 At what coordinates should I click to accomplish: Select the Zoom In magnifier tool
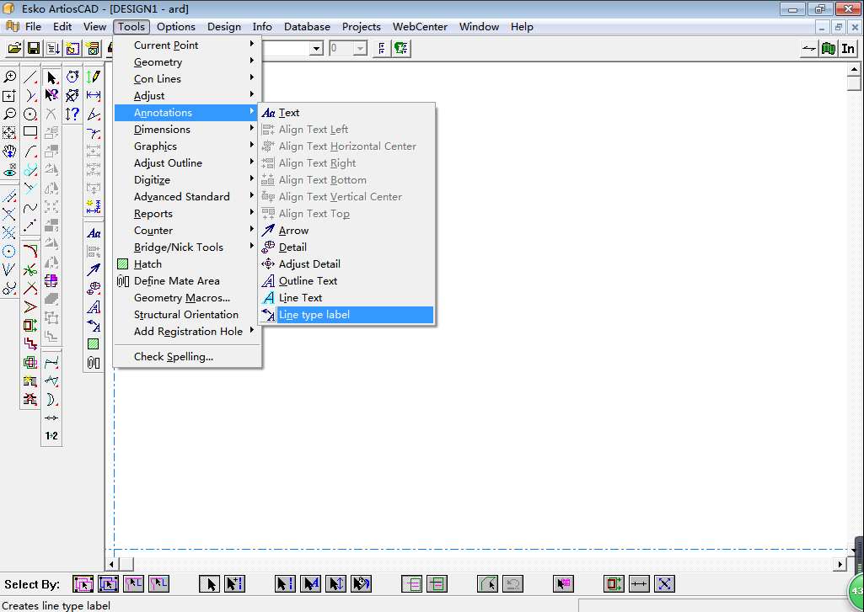(10, 77)
